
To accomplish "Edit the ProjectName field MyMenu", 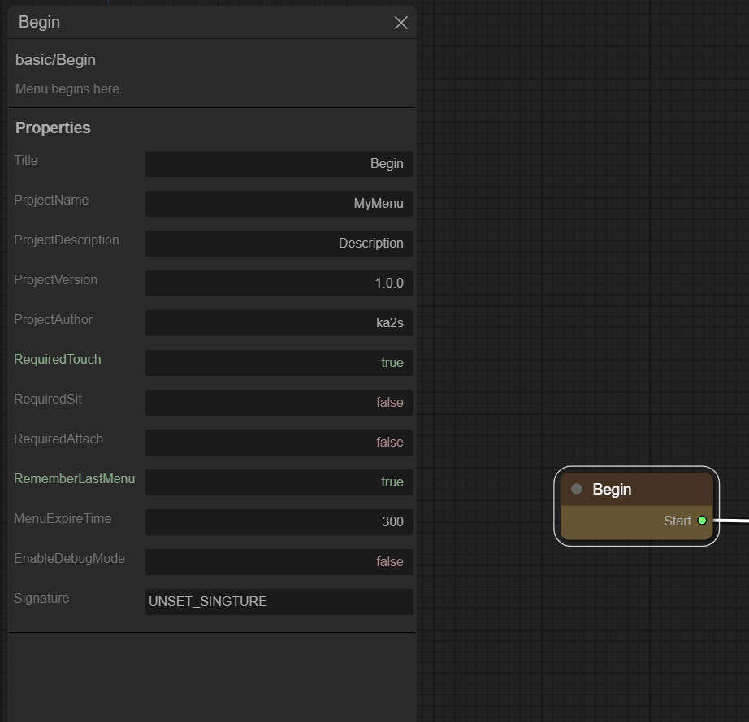I will 279,204.
